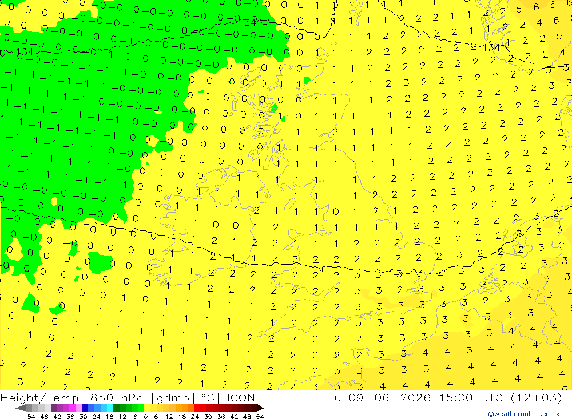Pick the cyan legend swatch near -18
Viewport: 572px width, 419px height.
coord(110,408)
